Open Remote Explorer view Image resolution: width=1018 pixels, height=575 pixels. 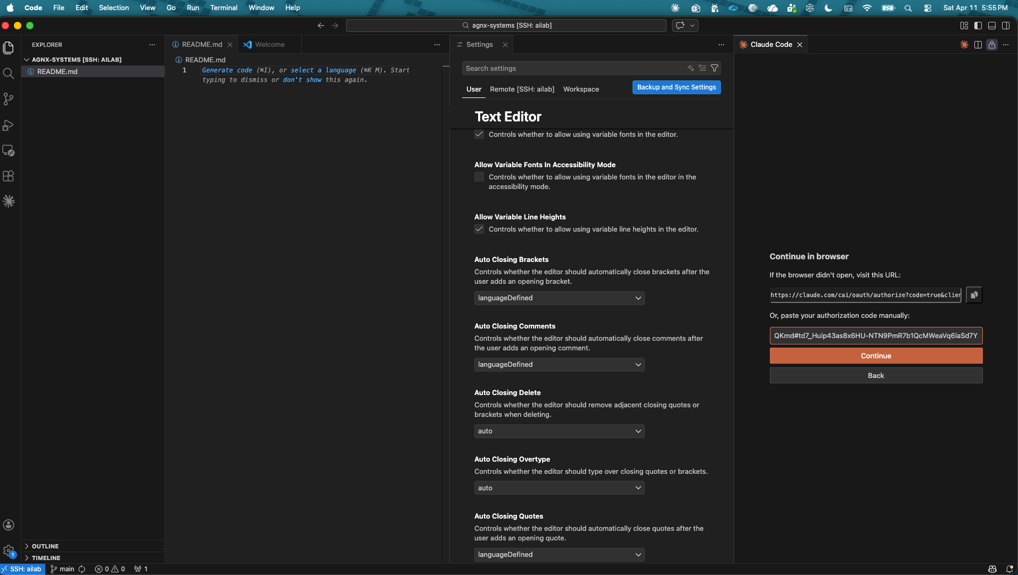click(x=9, y=151)
